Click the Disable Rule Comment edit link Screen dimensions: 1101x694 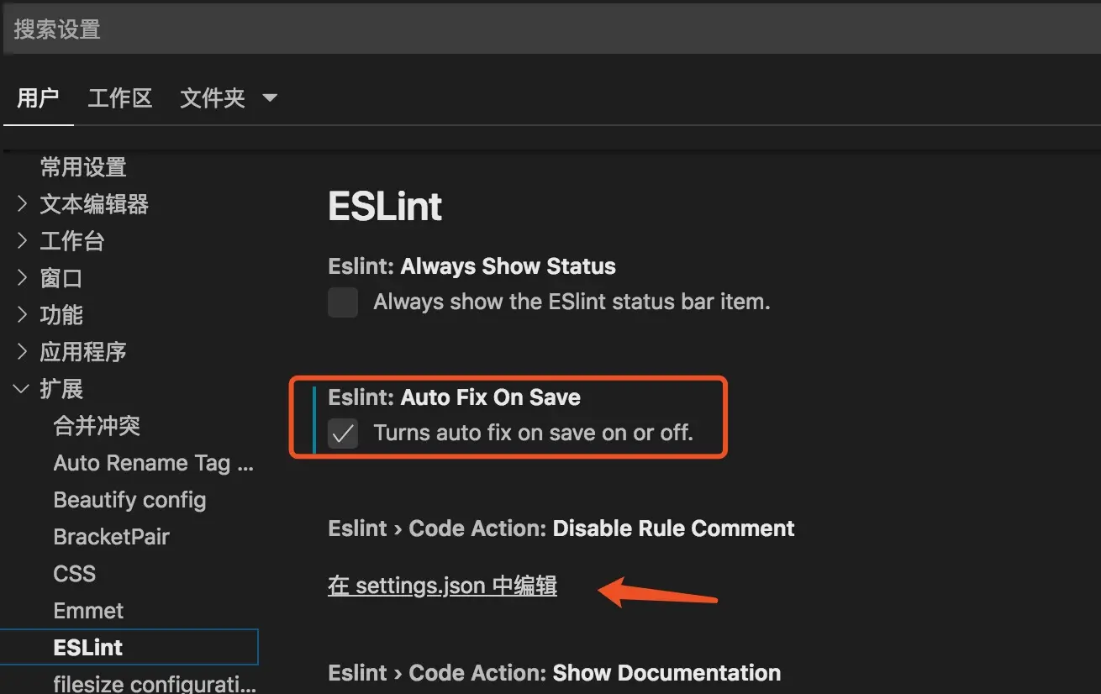[x=442, y=586]
